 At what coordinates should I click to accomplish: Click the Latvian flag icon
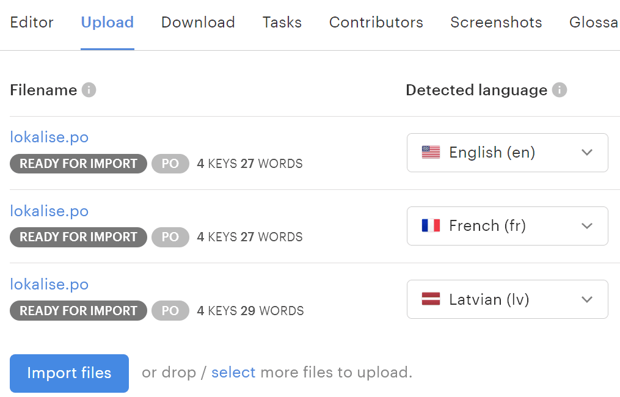431,299
